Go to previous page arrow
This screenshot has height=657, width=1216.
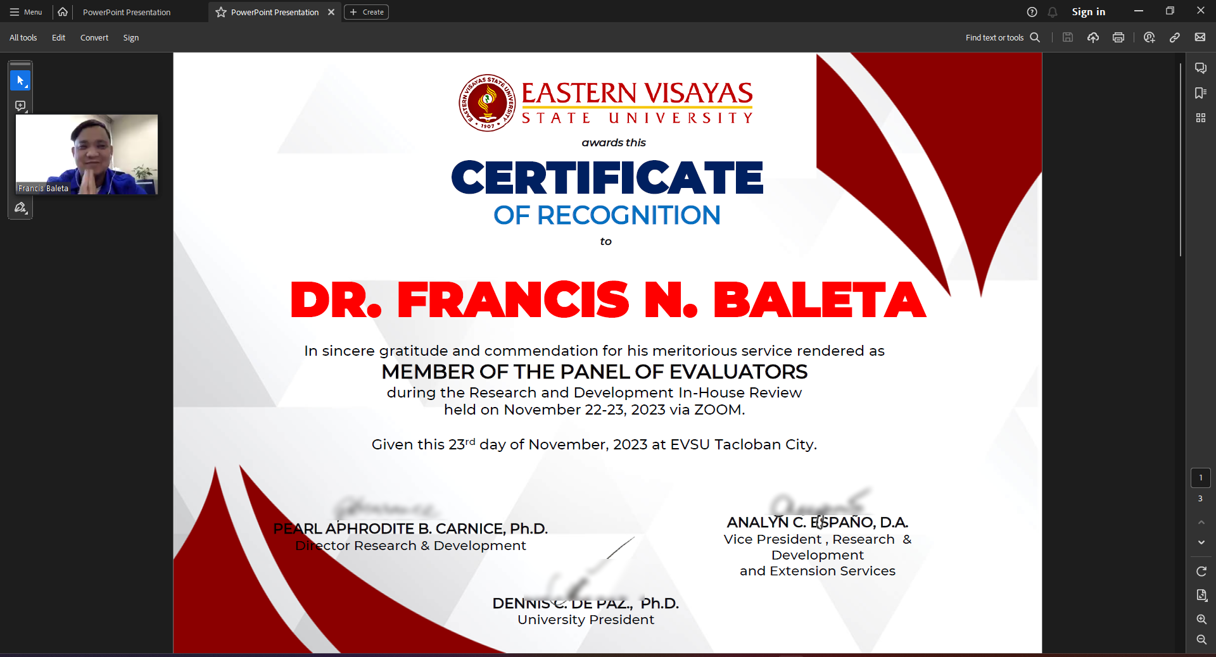pos(1201,522)
